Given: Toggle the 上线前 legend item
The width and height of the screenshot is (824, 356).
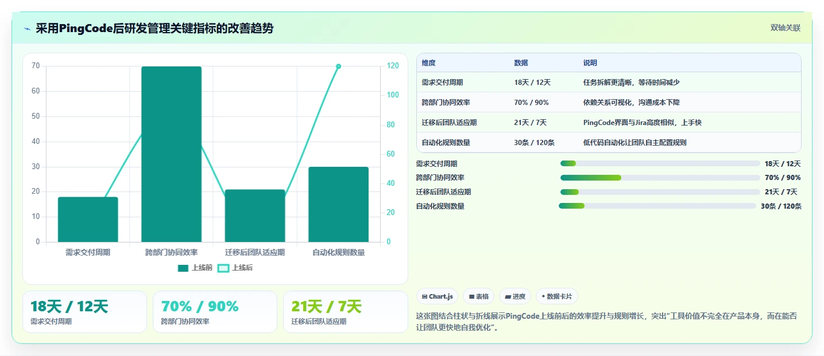Looking at the screenshot, I should [x=195, y=268].
